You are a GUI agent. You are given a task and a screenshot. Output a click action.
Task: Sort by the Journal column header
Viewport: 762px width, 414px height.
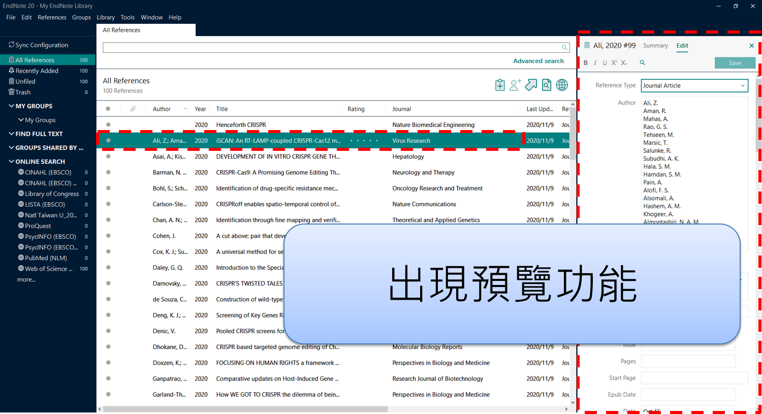tap(401, 109)
